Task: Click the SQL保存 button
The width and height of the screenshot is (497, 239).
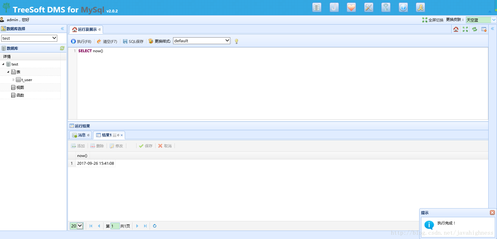Action: tap(133, 41)
